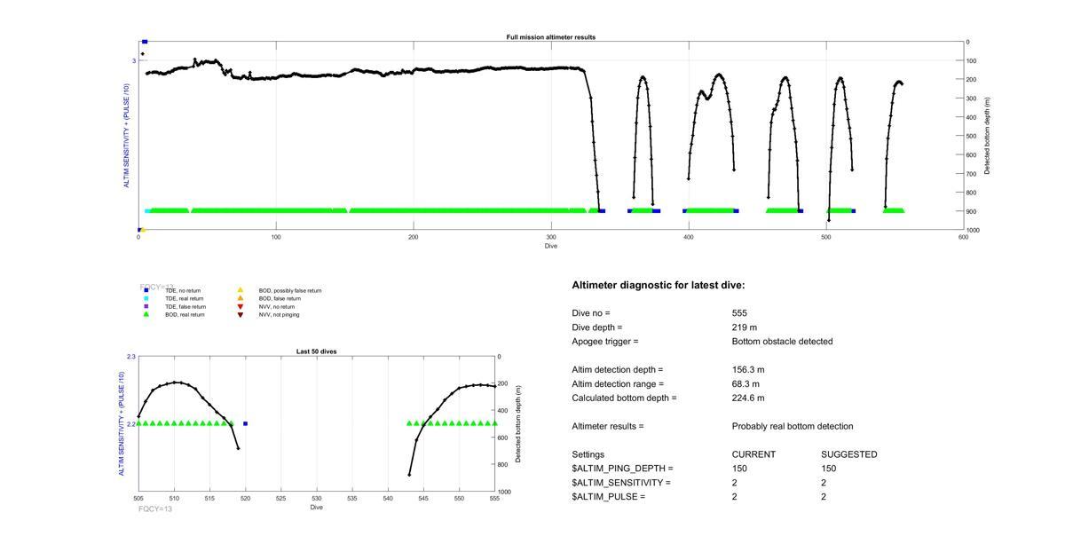Viewport: 1065px width, 552px height.
Task: Select the dive number value '555' in the diagnostic table
Action: [739, 313]
